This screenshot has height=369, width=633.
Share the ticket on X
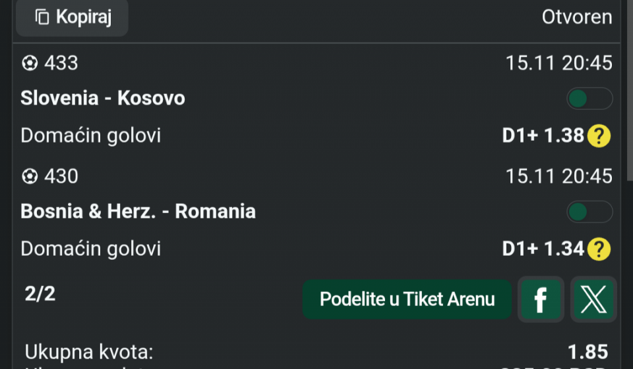(593, 299)
